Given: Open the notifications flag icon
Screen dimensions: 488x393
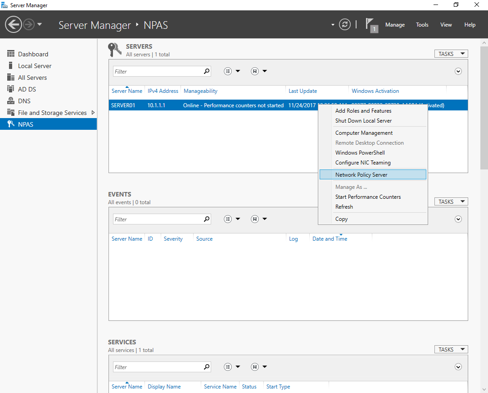Looking at the screenshot, I should (371, 24).
